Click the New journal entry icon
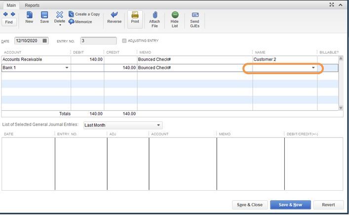 pos(29,15)
